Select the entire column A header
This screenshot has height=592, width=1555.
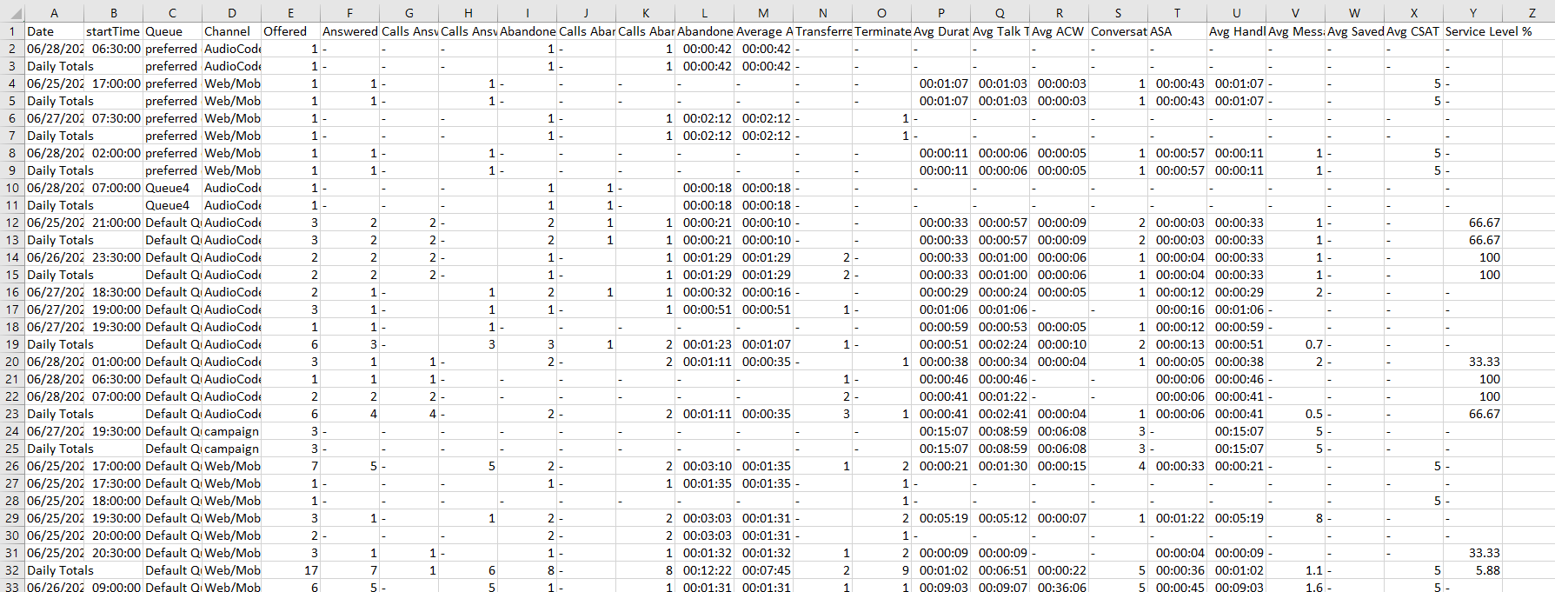pos(54,12)
